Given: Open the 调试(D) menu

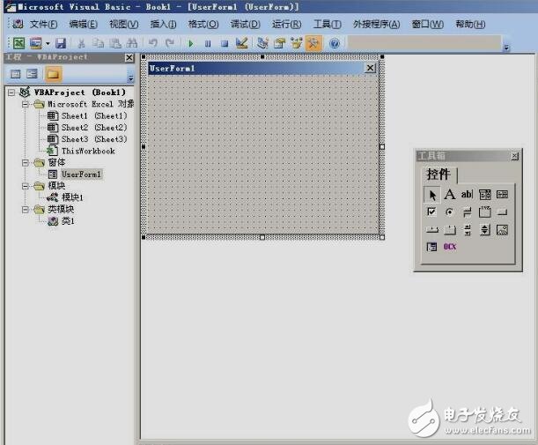Looking at the screenshot, I should 246,24.
